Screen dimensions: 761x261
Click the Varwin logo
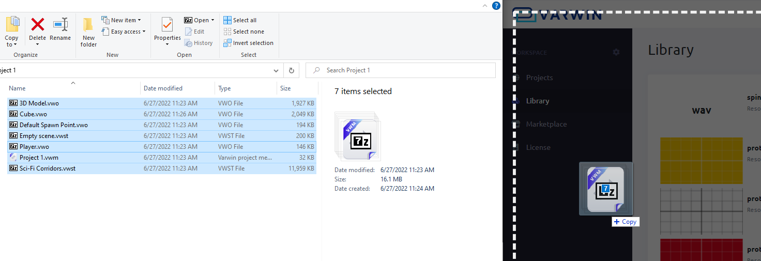click(558, 14)
